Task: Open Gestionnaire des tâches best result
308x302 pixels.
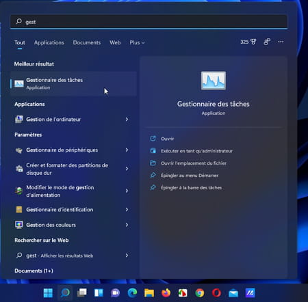Action: pyautogui.click(x=73, y=83)
